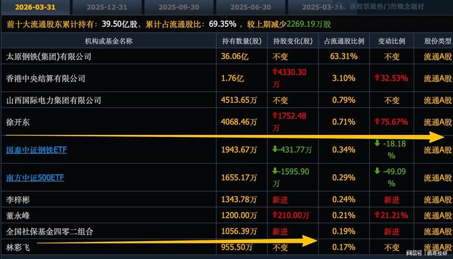Click the 36.06亿 holding amount
This screenshot has width=453, height=259.
tap(235, 56)
